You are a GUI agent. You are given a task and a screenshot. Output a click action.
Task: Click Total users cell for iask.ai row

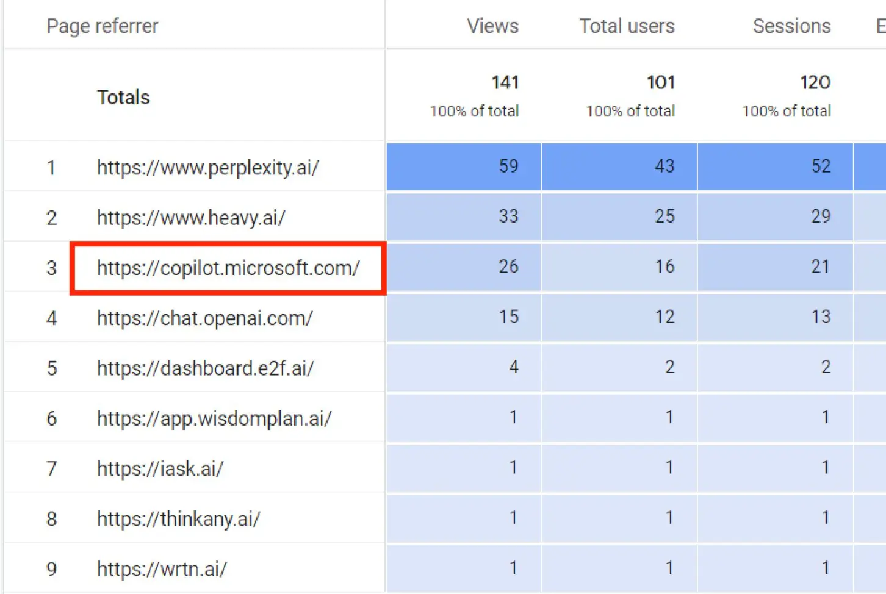[x=619, y=468]
